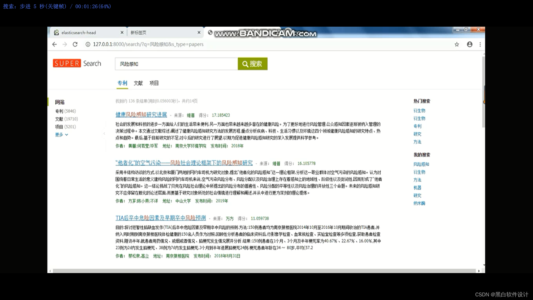This screenshot has width=533, height=300.
Task: Click 纳米酶 under 我的搜索
Action: [419, 203]
